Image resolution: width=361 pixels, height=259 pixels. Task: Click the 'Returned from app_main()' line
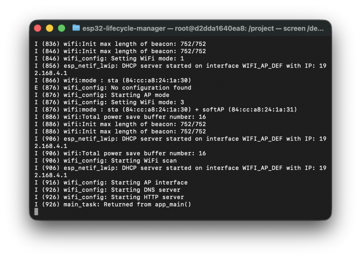[113, 204]
